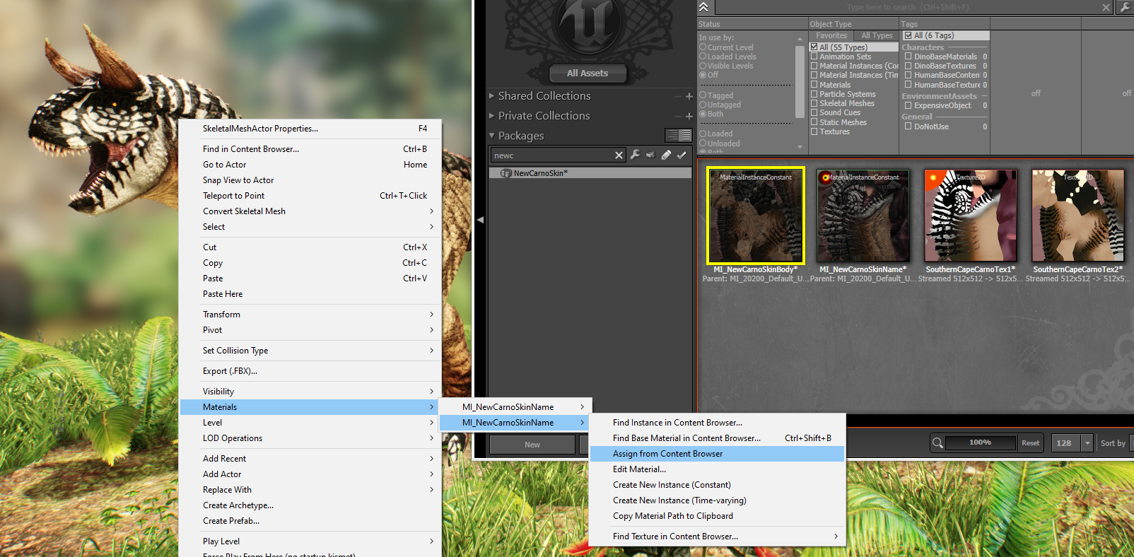Choose Copy Material Path to Clipboard
The image size is (1134, 557).
point(718,516)
